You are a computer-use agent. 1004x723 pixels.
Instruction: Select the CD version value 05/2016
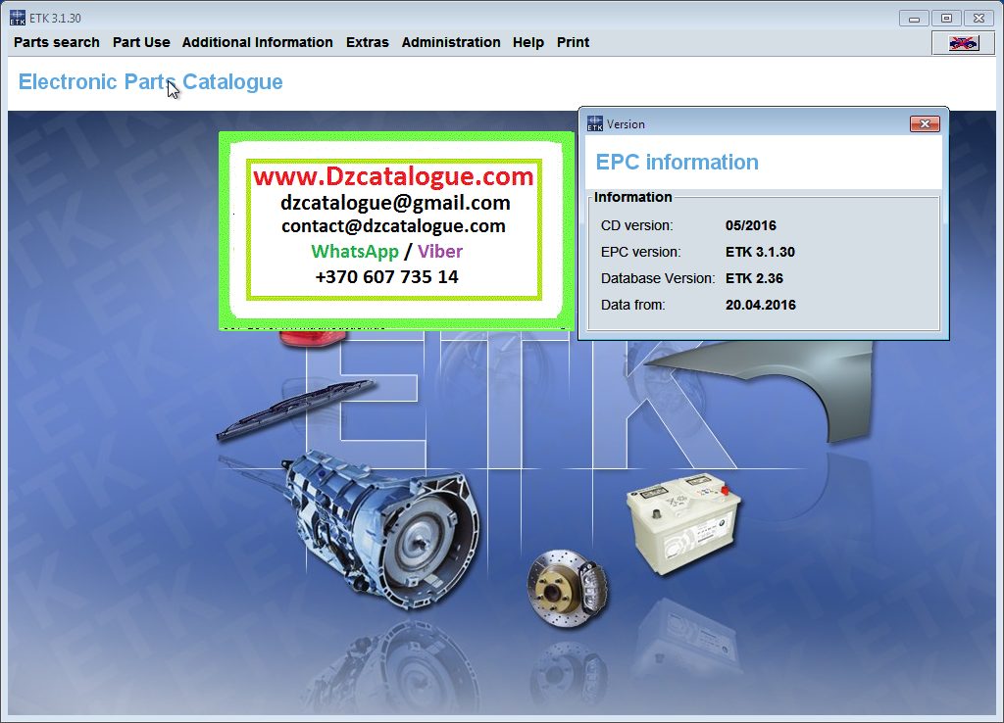point(750,226)
